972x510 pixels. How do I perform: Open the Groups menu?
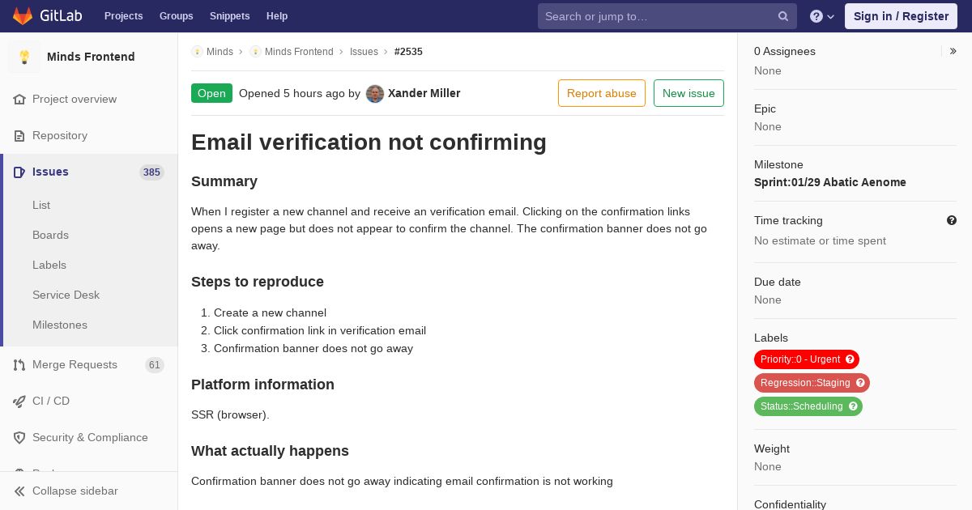tap(177, 16)
